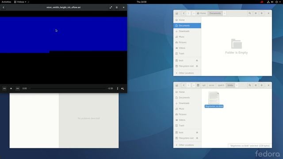The image size is (283, 159).
Task: Open Videos in the upper Files sidebar
Action: coord(187,48)
